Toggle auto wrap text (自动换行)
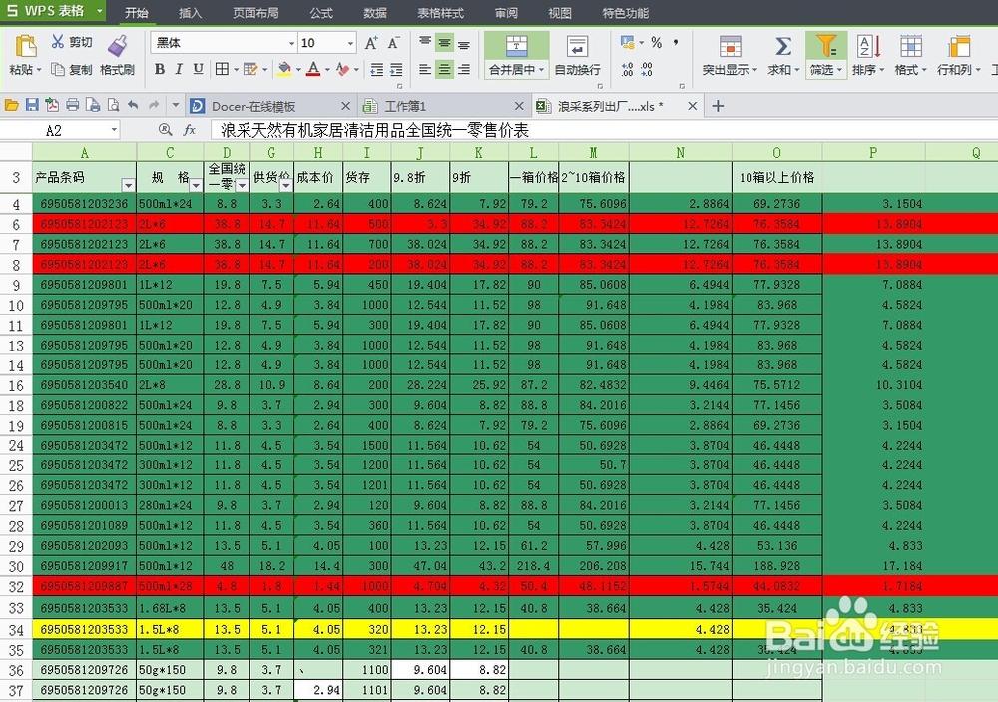This screenshot has width=998, height=702. coord(577,56)
